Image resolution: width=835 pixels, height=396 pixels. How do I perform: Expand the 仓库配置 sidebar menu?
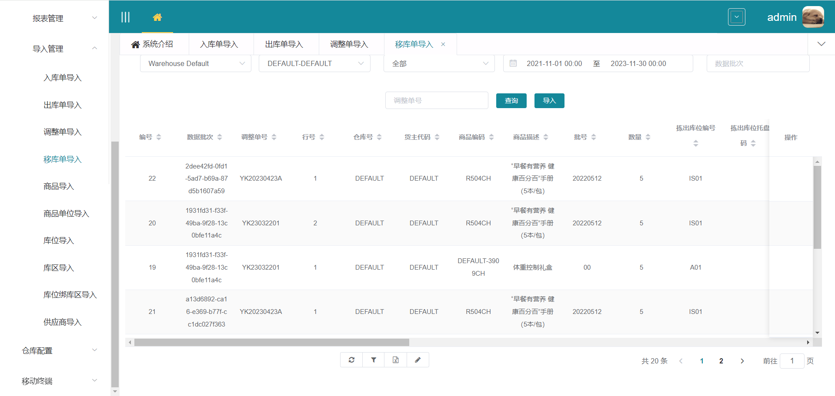(x=59, y=351)
